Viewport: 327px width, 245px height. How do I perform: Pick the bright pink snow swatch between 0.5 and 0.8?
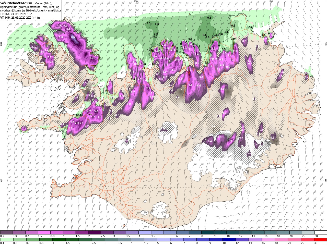(x=44, y=233)
